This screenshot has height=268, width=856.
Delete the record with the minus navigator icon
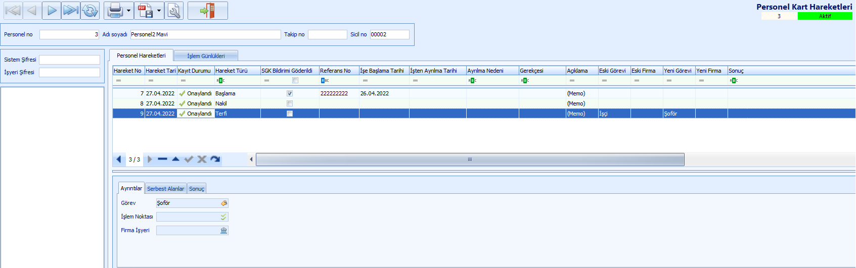click(162, 159)
